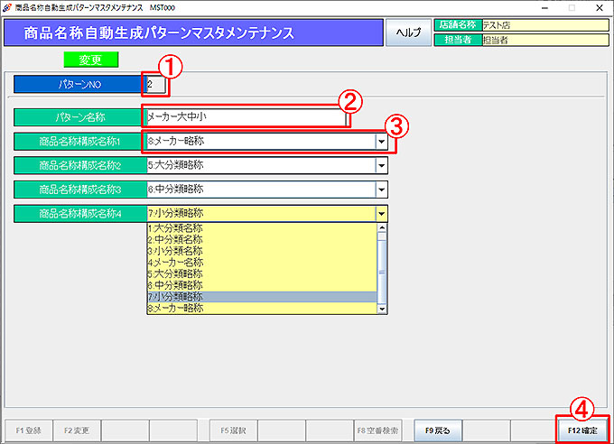Click the 担当者 value field

click(545, 40)
